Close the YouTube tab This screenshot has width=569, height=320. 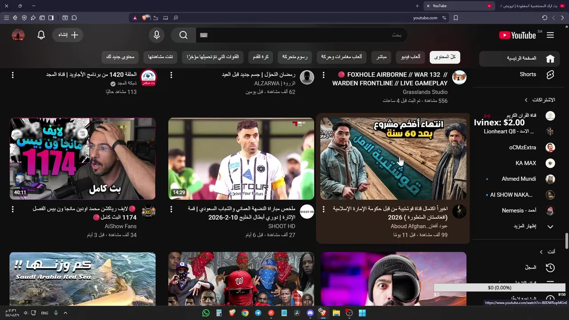(x=428, y=6)
